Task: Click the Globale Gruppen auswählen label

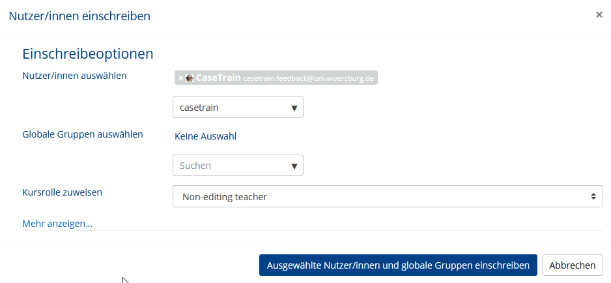Action: [83, 135]
